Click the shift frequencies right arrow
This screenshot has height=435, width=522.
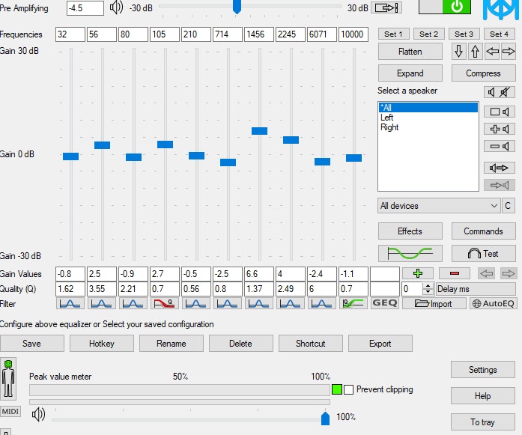(509, 52)
